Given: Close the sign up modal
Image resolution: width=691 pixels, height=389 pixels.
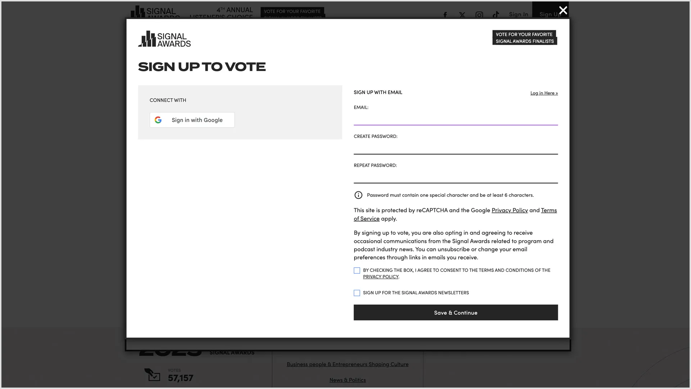Looking at the screenshot, I should [x=563, y=10].
